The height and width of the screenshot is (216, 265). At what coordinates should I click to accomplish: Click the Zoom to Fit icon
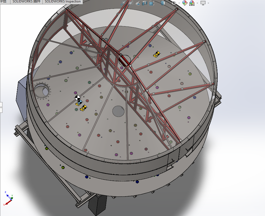tap(124, 3)
